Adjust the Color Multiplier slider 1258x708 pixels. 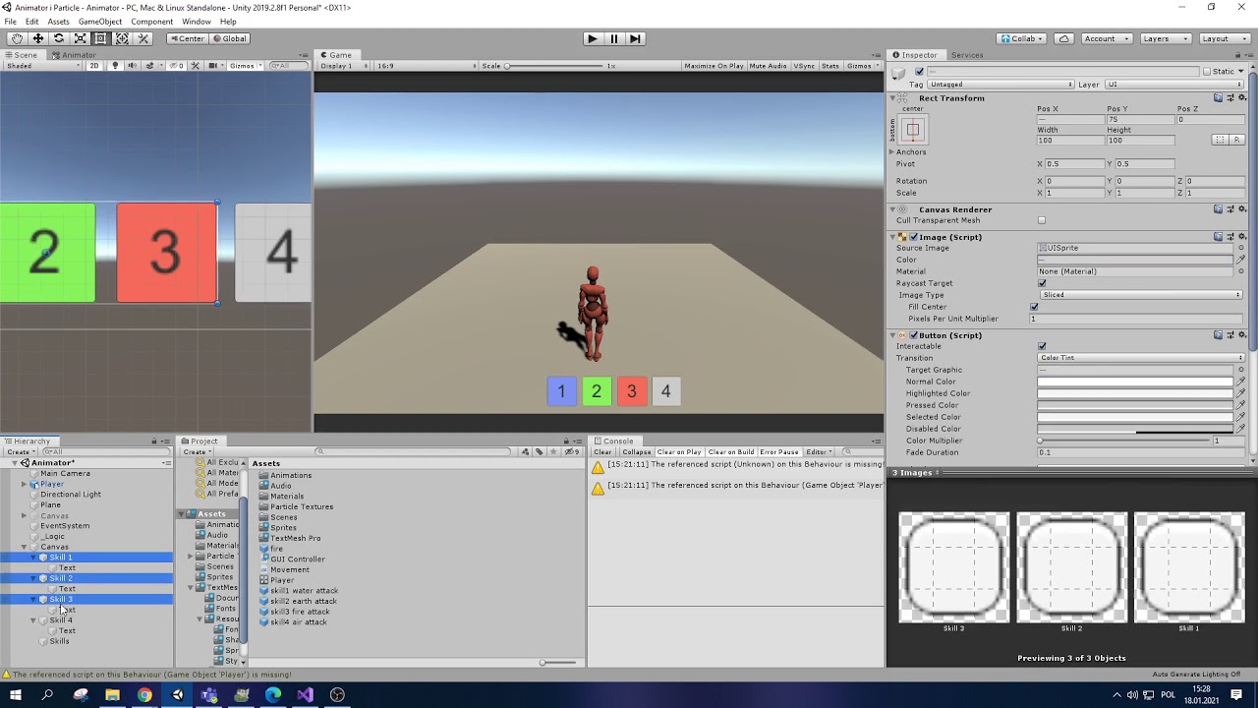1123,441
